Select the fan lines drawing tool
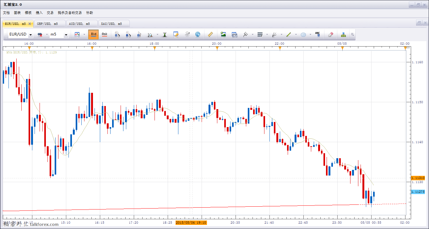 pos(274,34)
